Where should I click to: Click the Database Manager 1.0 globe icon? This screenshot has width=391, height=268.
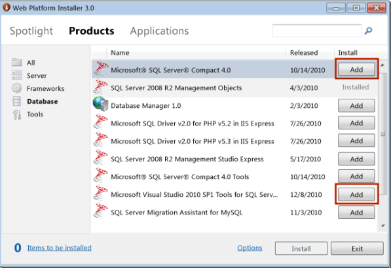click(100, 105)
